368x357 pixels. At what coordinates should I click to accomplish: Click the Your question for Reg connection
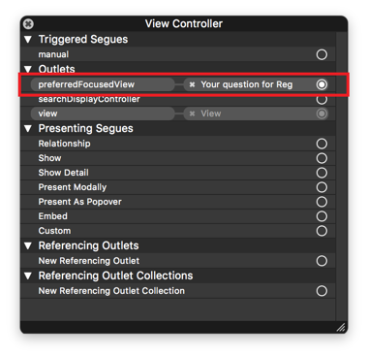247,84
